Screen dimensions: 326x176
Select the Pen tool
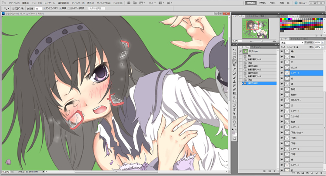[x=234, y=106]
